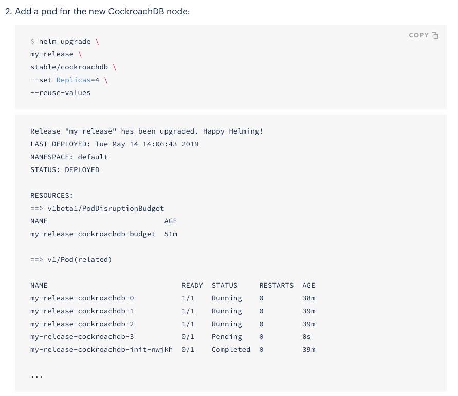Click the "--reuse-values" flag
Viewport: 458px width, 396px height.
(60, 93)
